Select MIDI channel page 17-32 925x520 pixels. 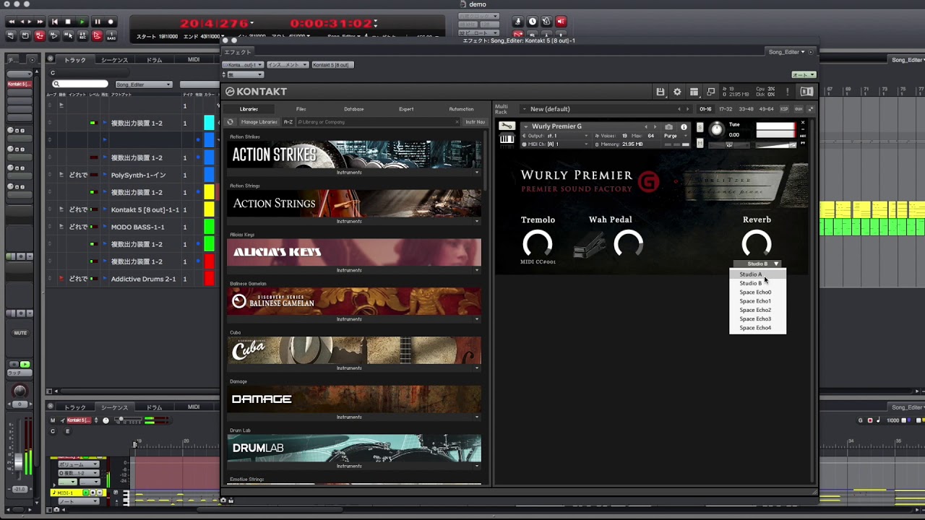coord(726,109)
